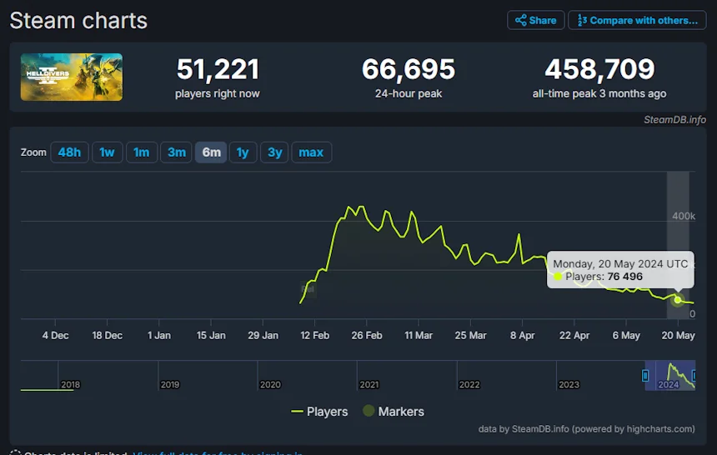Image resolution: width=717 pixels, height=455 pixels.
Task: Click the chart marker flag near 12 Feb
Action: click(308, 289)
